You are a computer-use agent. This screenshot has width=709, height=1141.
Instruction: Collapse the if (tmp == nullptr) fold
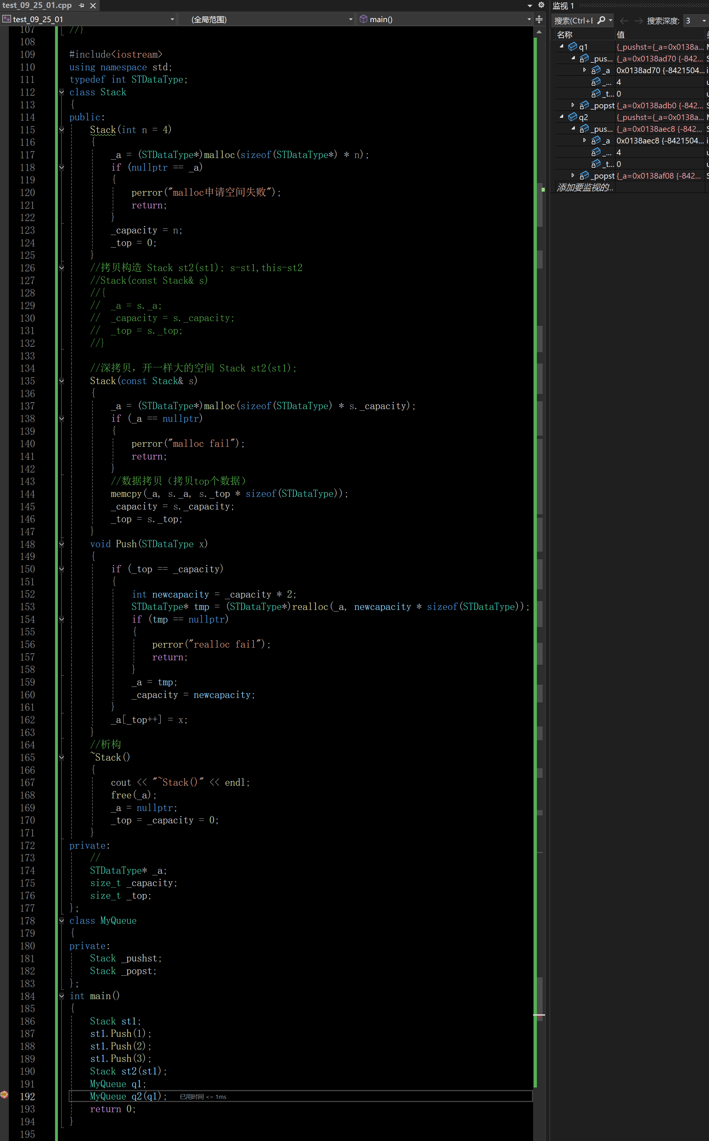tap(61, 619)
